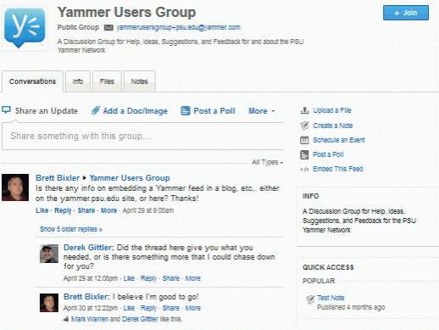The width and height of the screenshot is (439, 330).
Task: Click the Share something with this group field
Action: pyautogui.click(x=142, y=136)
